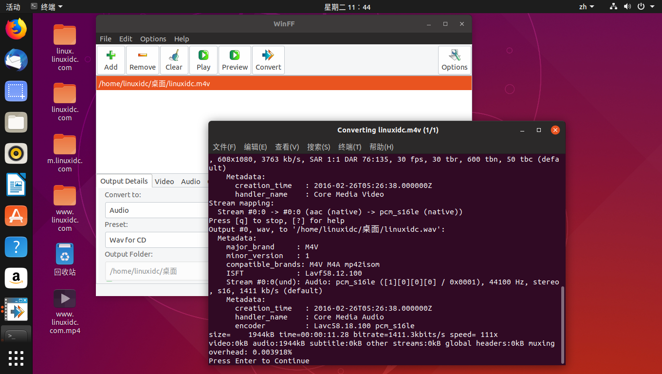Open LibreOffice Writer in the dock
Screen dimensions: 662x374
[x=16, y=185]
